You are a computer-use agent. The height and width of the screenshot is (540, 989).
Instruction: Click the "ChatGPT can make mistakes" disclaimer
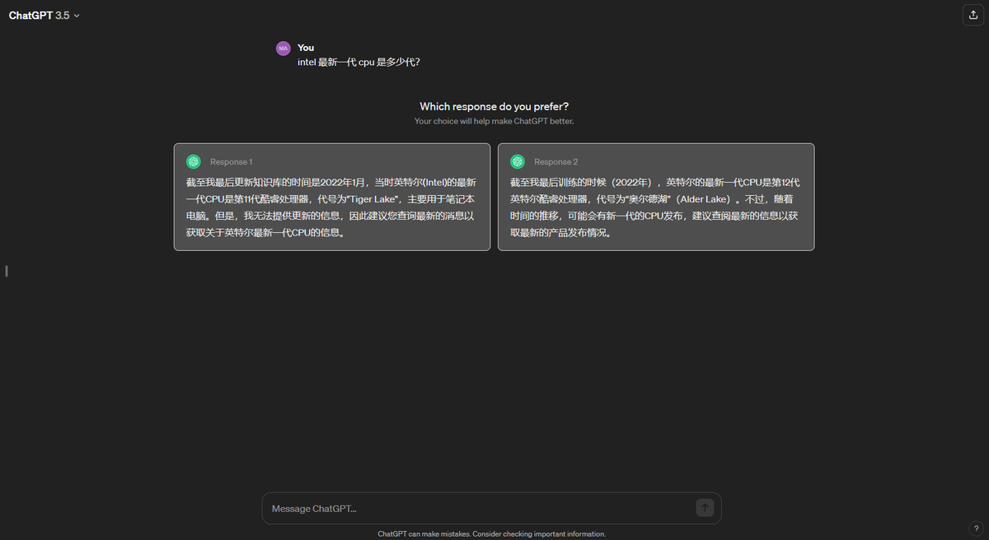pos(492,533)
